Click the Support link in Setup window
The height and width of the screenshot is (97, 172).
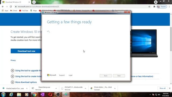(62, 75)
